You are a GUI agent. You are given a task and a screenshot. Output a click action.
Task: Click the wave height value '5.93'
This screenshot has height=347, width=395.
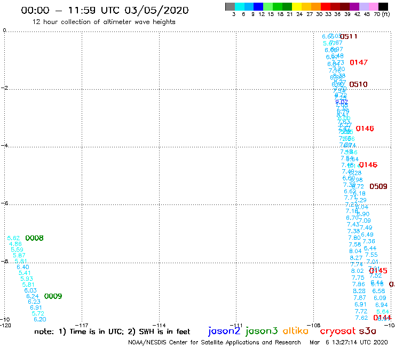[x=27, y=279]
